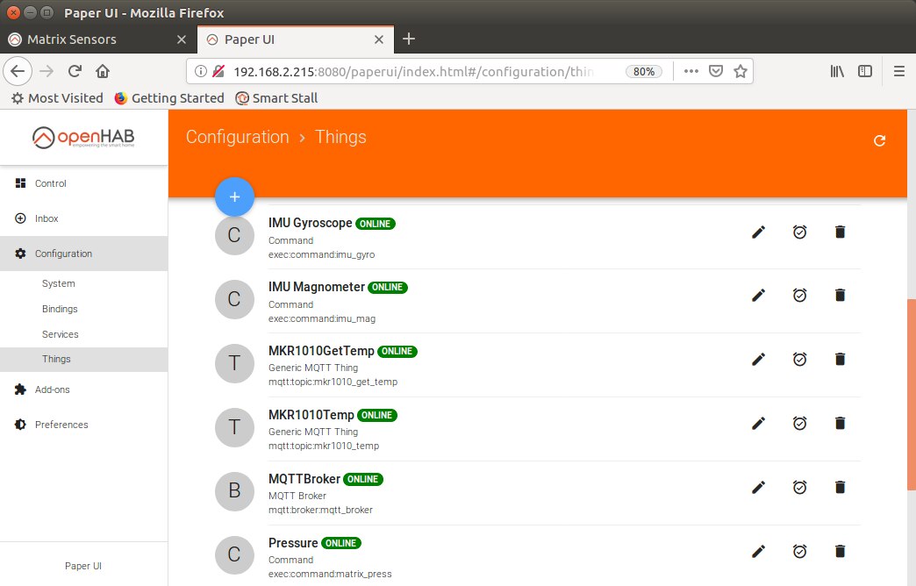
Task: Open the Pressure clock icon
Action: [800, 551]
